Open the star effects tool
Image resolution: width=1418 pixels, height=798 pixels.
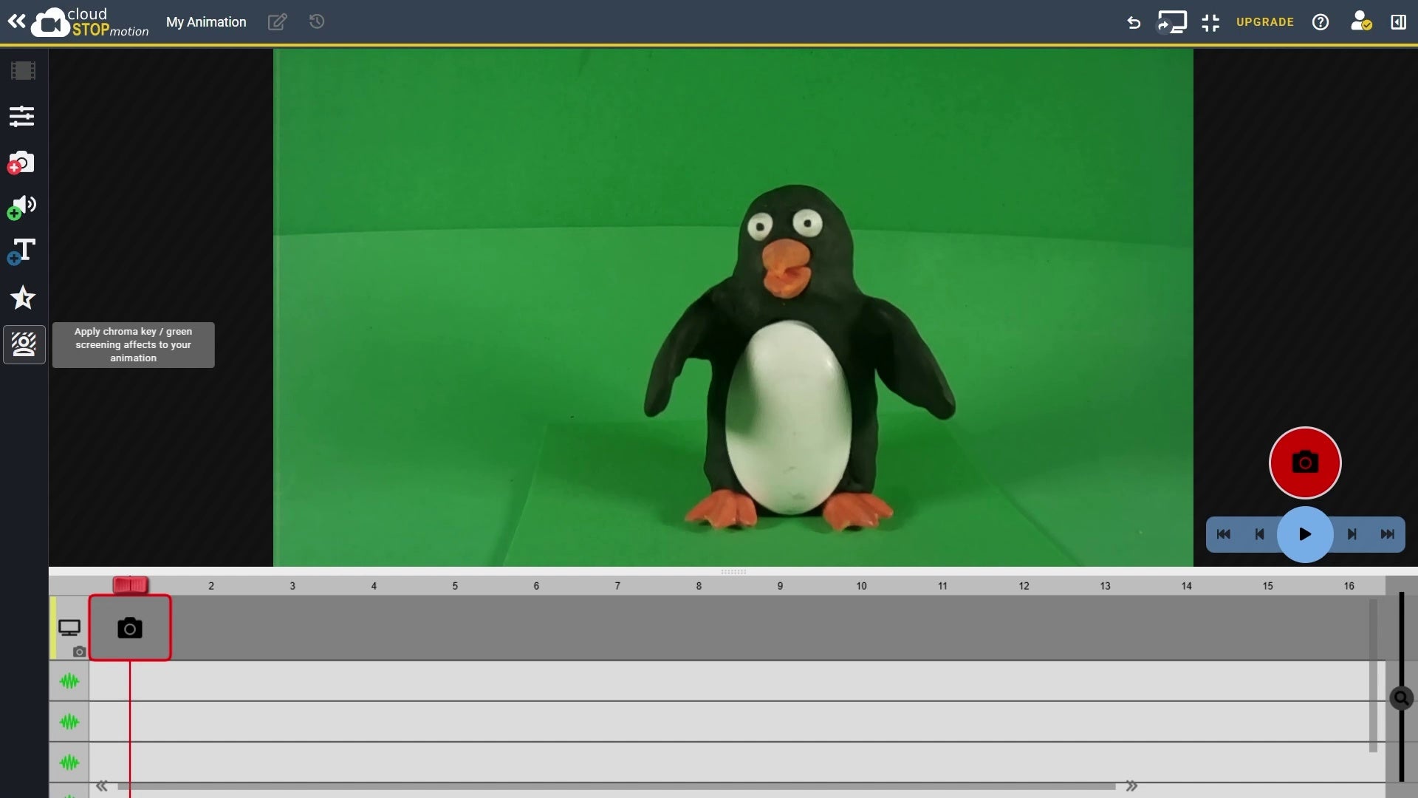(x=23, y=298)
